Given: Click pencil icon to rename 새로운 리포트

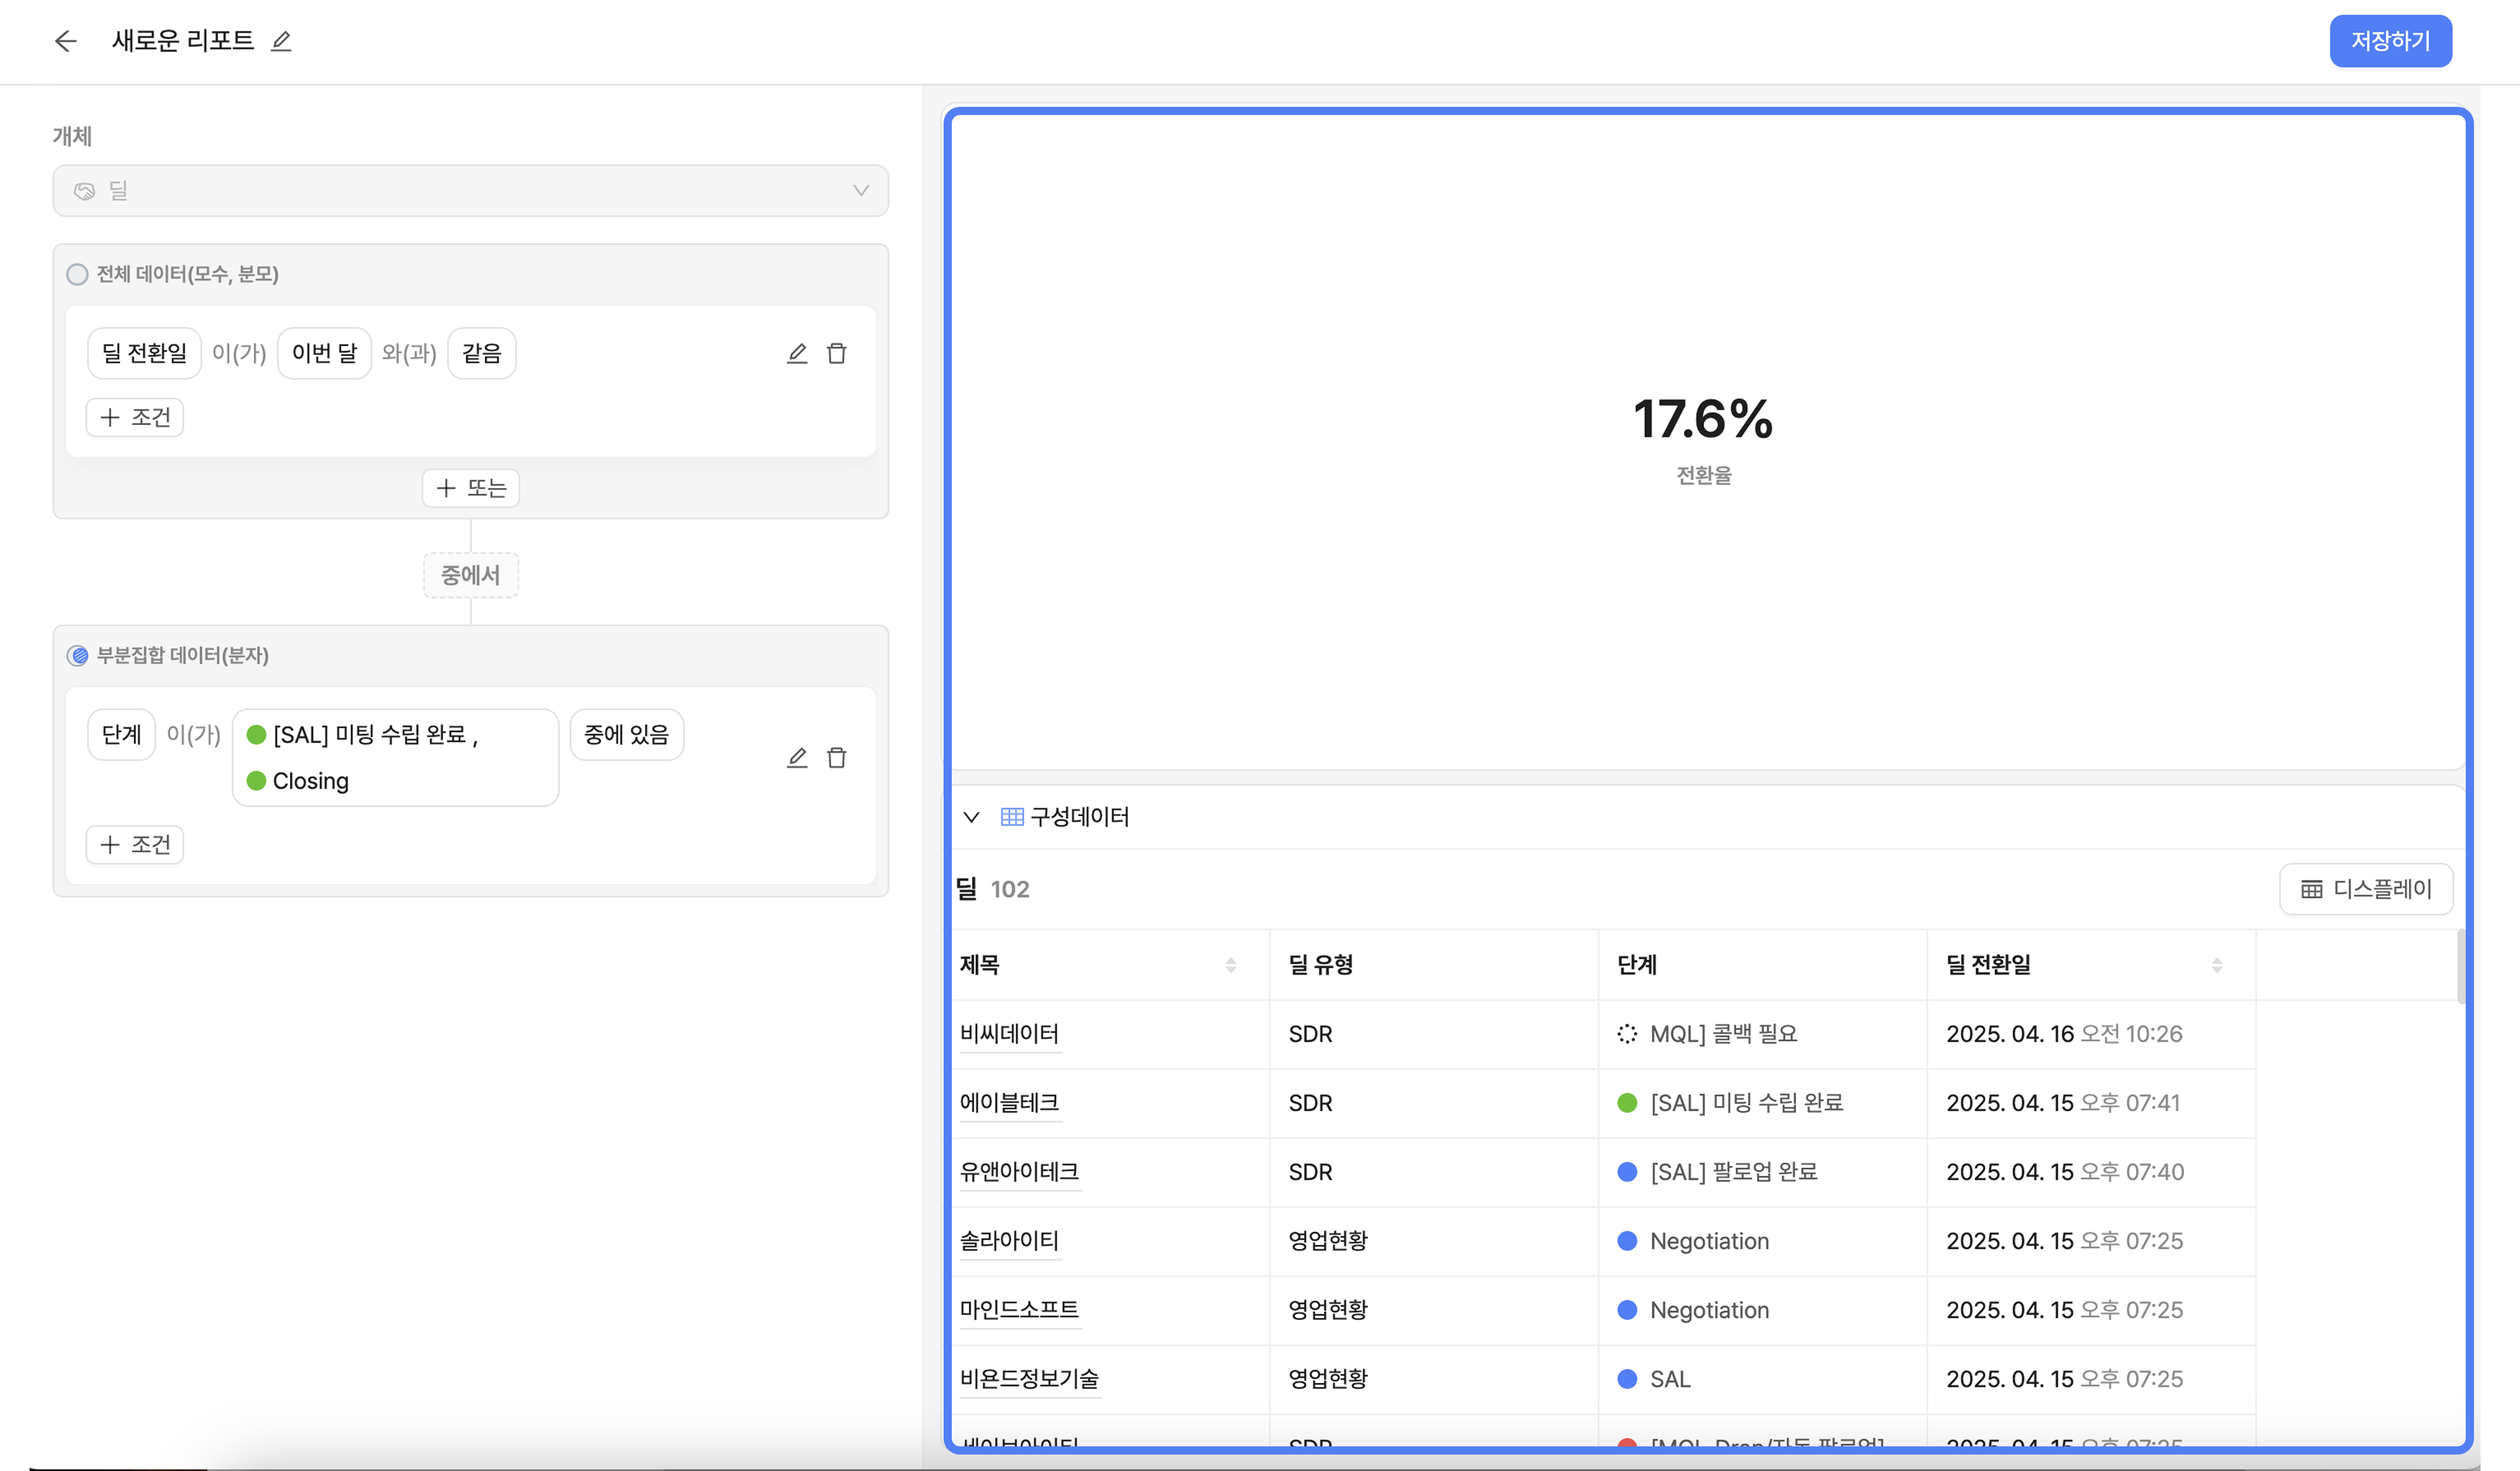Looking at the screenshot, I should [x=281, y=41].
